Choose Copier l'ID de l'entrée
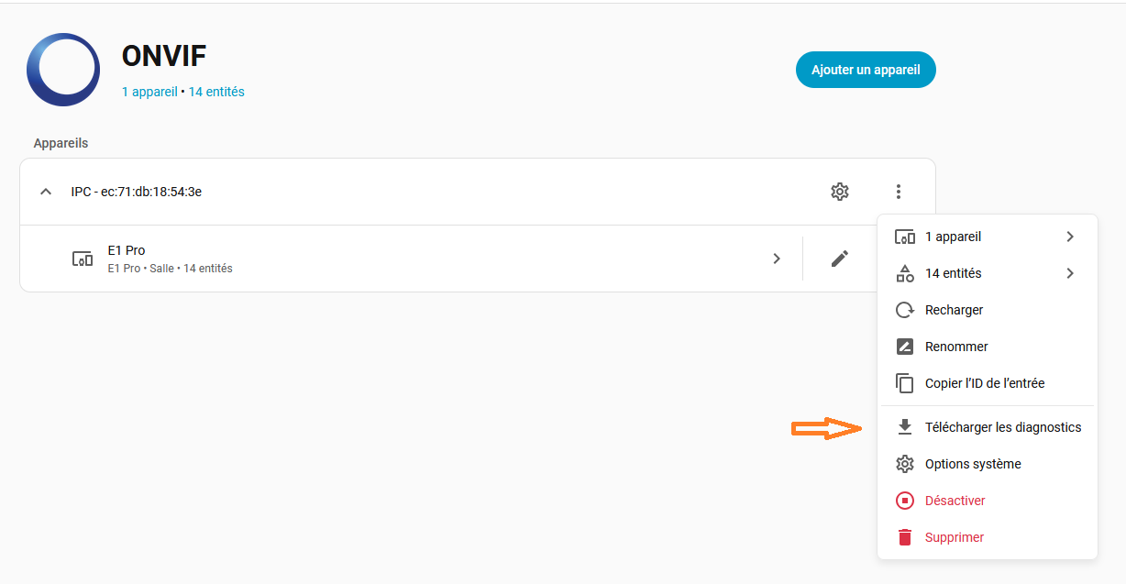The width and height of the screenshot is (1126, 584). pos(985,383)
